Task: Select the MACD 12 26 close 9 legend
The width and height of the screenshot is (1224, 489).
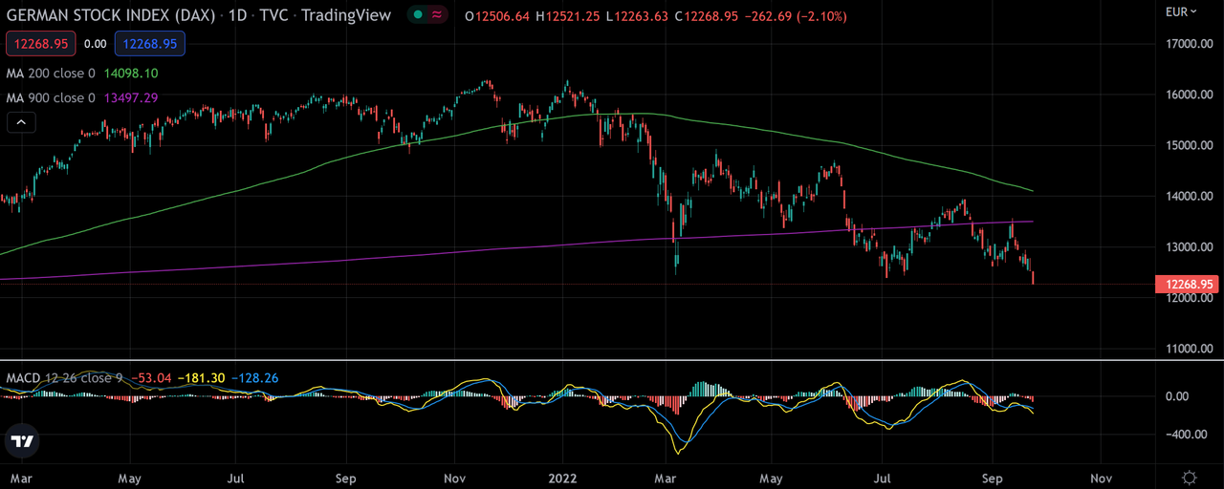Action: [x=64, y=378]
